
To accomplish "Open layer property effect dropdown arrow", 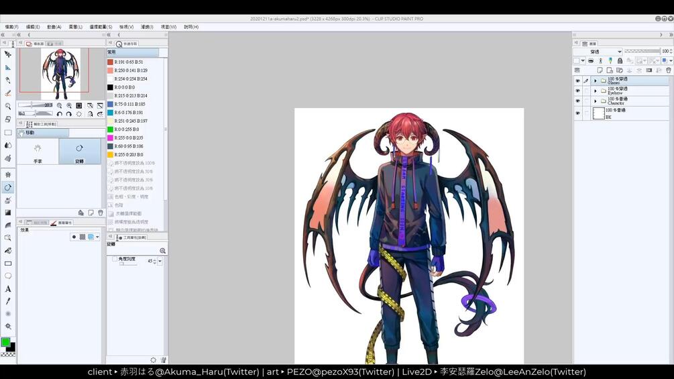I will [x=97, y=237].
